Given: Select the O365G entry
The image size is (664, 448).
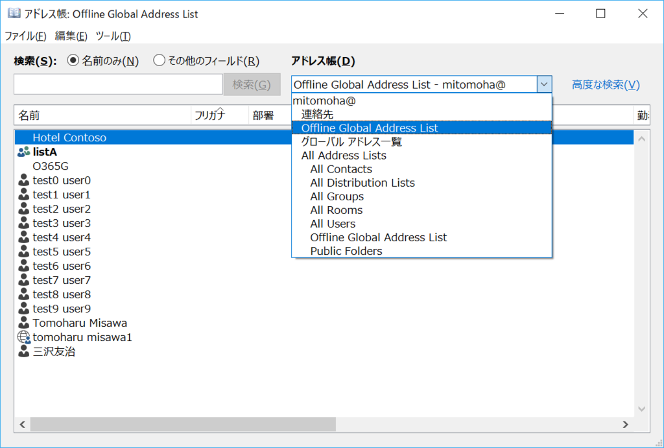Looking at the screenshot, I should tap(51, 166).
